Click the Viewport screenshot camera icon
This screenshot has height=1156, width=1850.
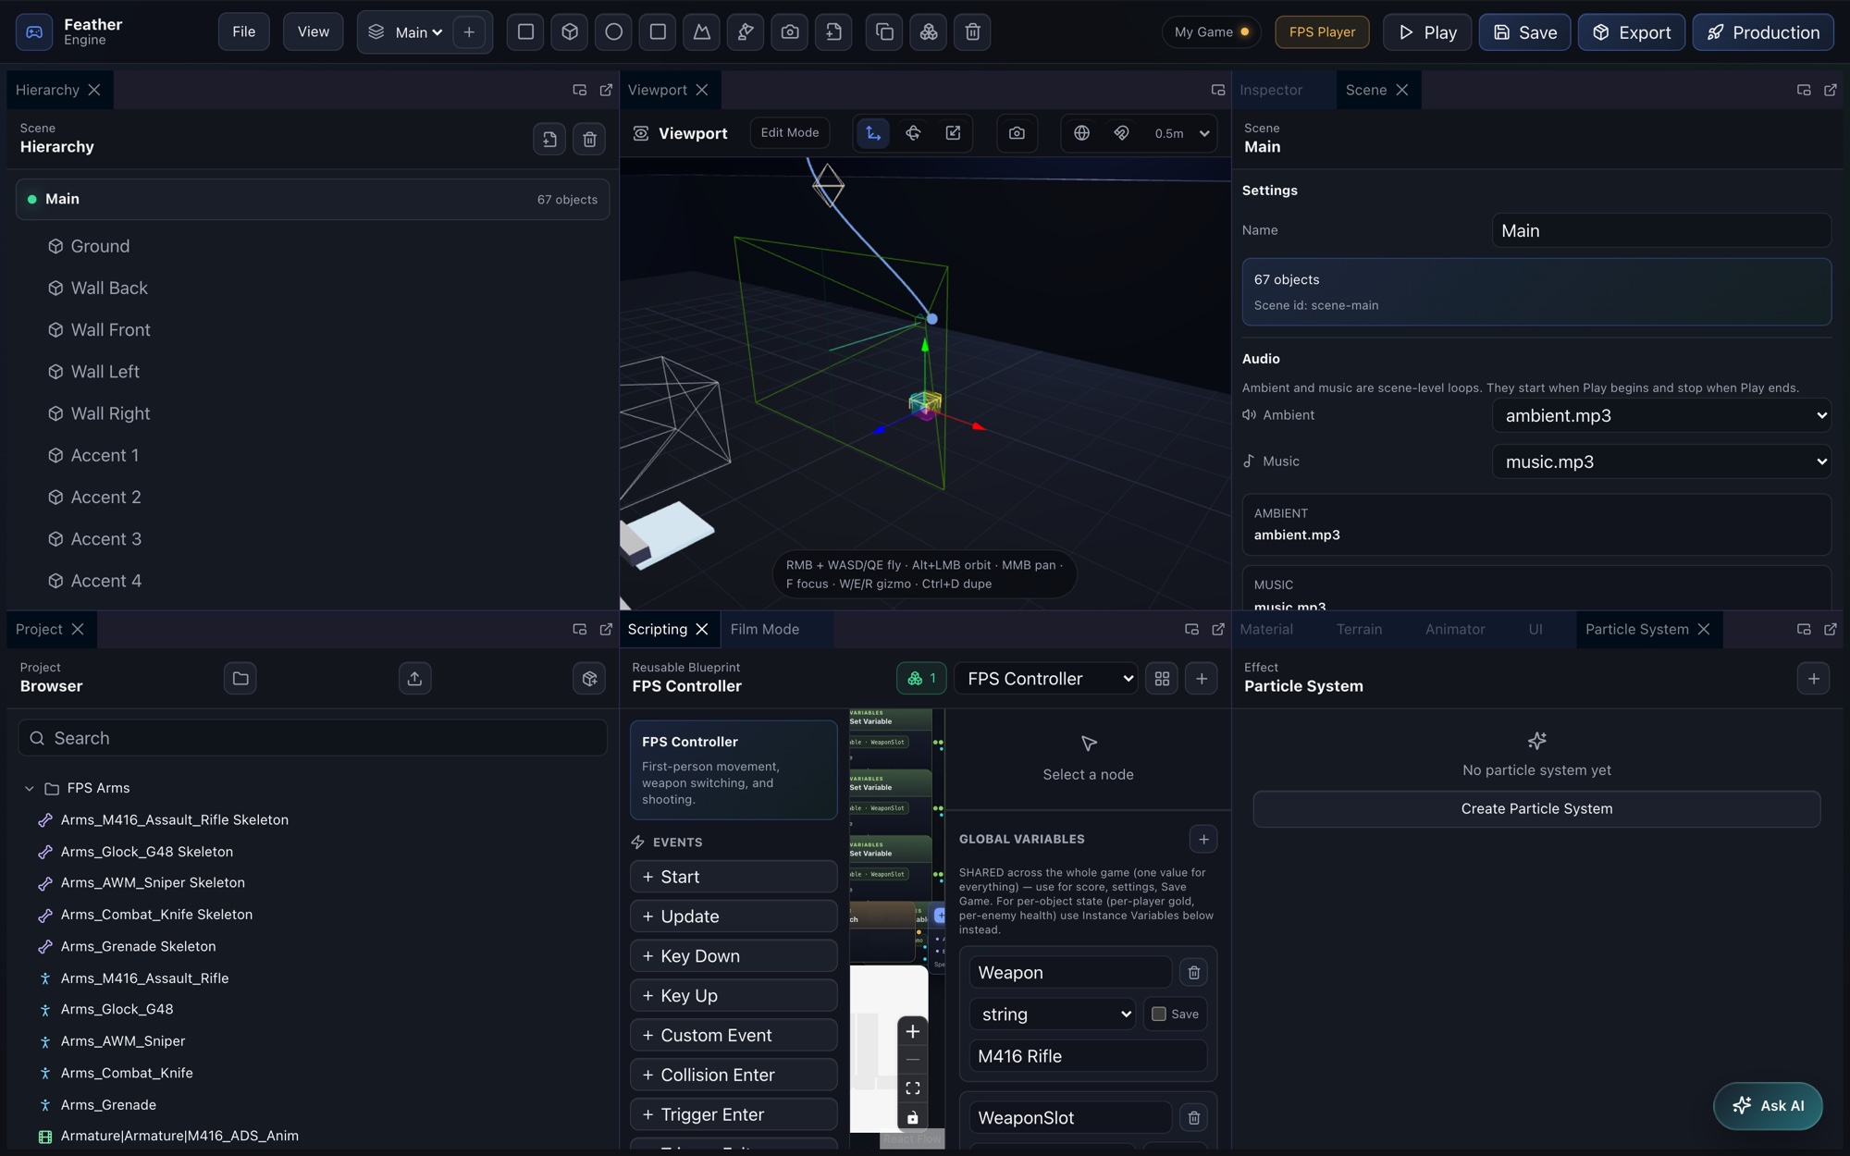tap(1017, 133)
